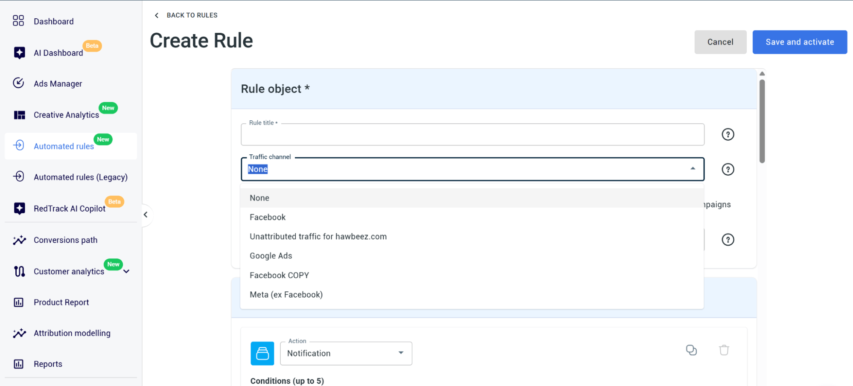Click the blue notification action icon
This screenshot has width=853, height=386.
(x=262, y=354)
